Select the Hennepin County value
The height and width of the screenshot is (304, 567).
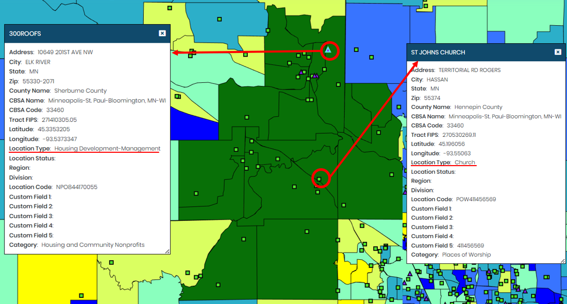click(x=478, y=107)
